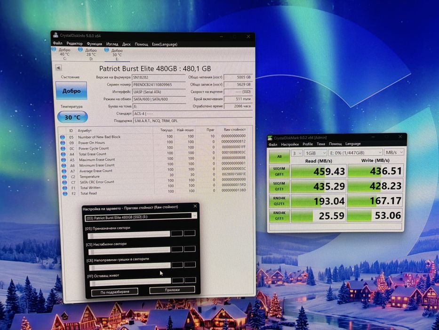Click first value box for [05] Преназначени сектори
Screen dimensions: 439x330
176,233
